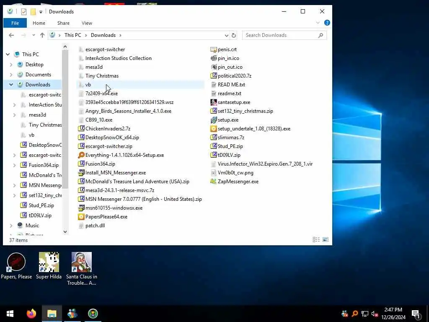Viewport: 429px width, 322px height.
Task: Open Super Hilda desktop shortcut
Action: 49,265
